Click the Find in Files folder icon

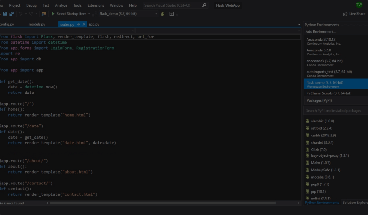pos(44,14)
